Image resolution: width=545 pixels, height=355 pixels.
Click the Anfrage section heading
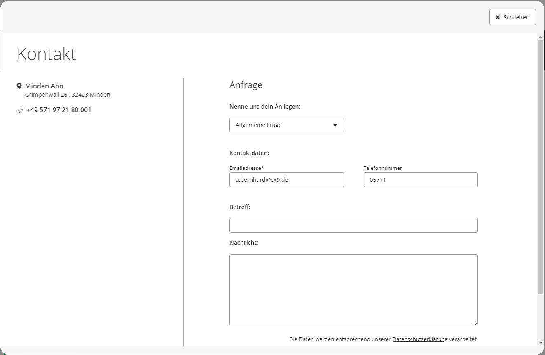click(246, 85)
